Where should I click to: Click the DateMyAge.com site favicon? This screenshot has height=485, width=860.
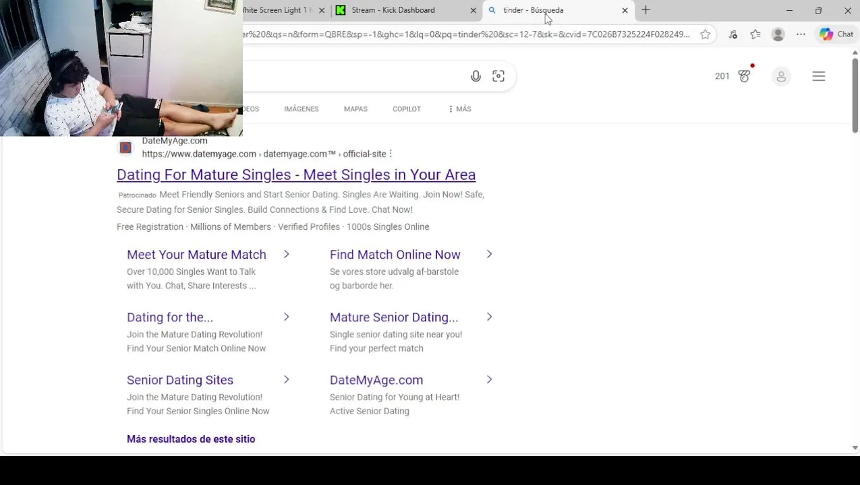[x=125, y=148]
